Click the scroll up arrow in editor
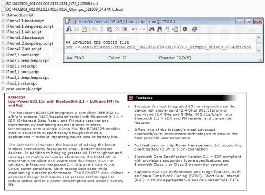265x195 pixels. [x=259, y=37]
